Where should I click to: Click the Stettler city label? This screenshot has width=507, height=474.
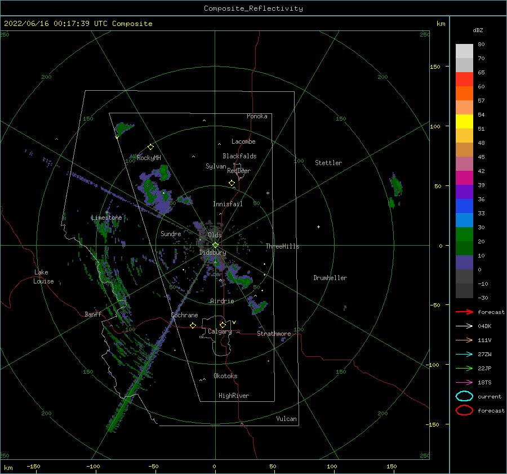click(328, 163)
